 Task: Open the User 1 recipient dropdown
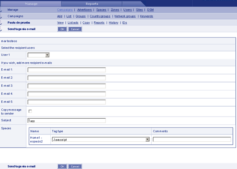pos(38,55)
